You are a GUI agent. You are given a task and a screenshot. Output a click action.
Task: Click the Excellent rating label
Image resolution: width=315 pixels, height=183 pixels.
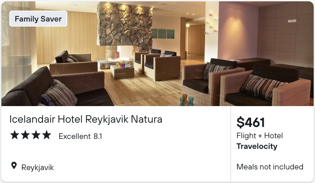(x=75, y=136)
